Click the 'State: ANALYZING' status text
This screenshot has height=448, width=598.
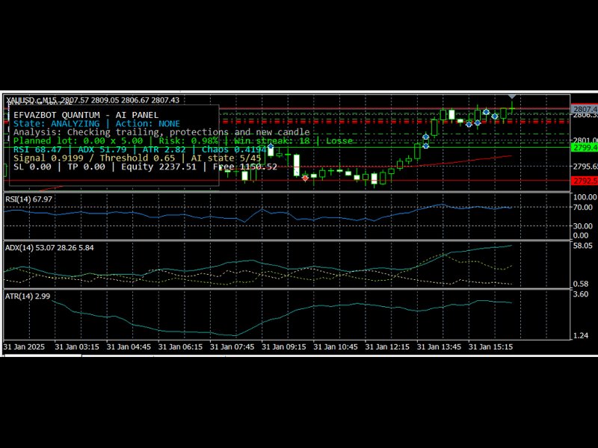57,124
